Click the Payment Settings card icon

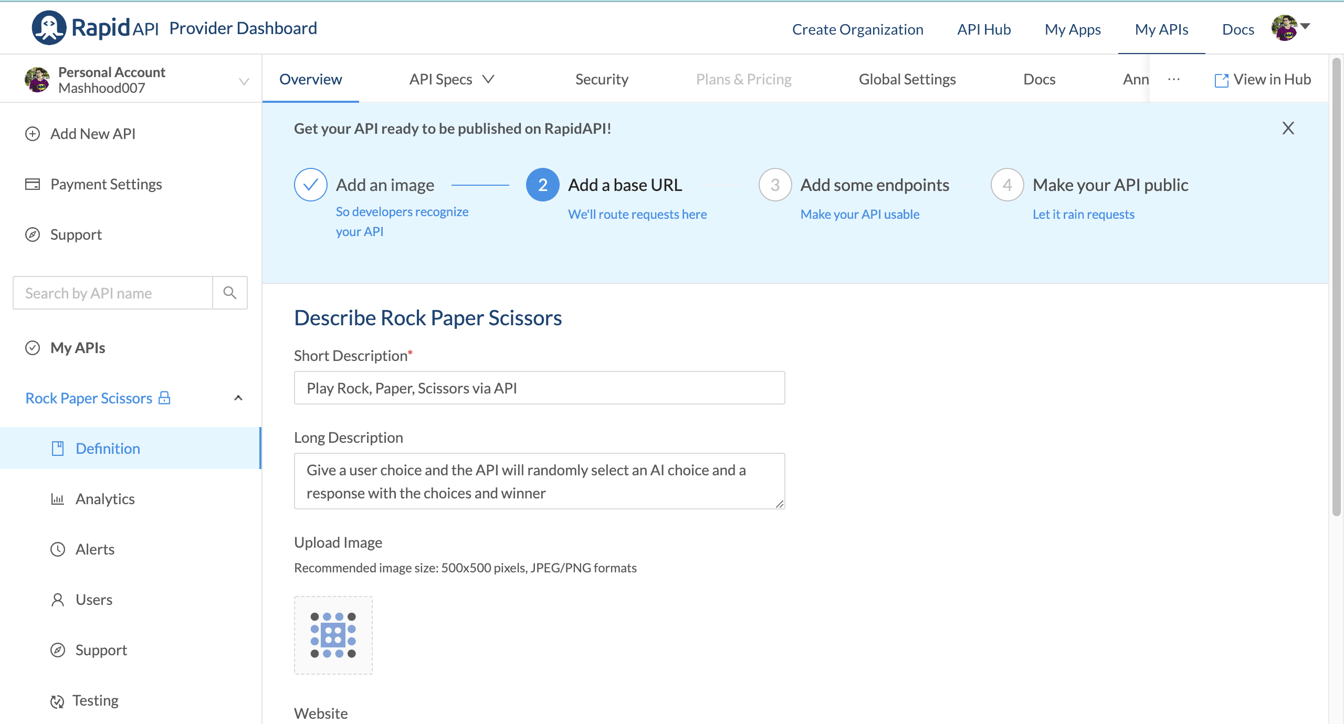tap(33, 184)
